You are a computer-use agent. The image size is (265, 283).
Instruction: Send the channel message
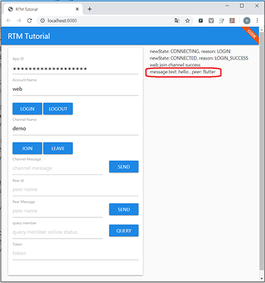point(124,166)
